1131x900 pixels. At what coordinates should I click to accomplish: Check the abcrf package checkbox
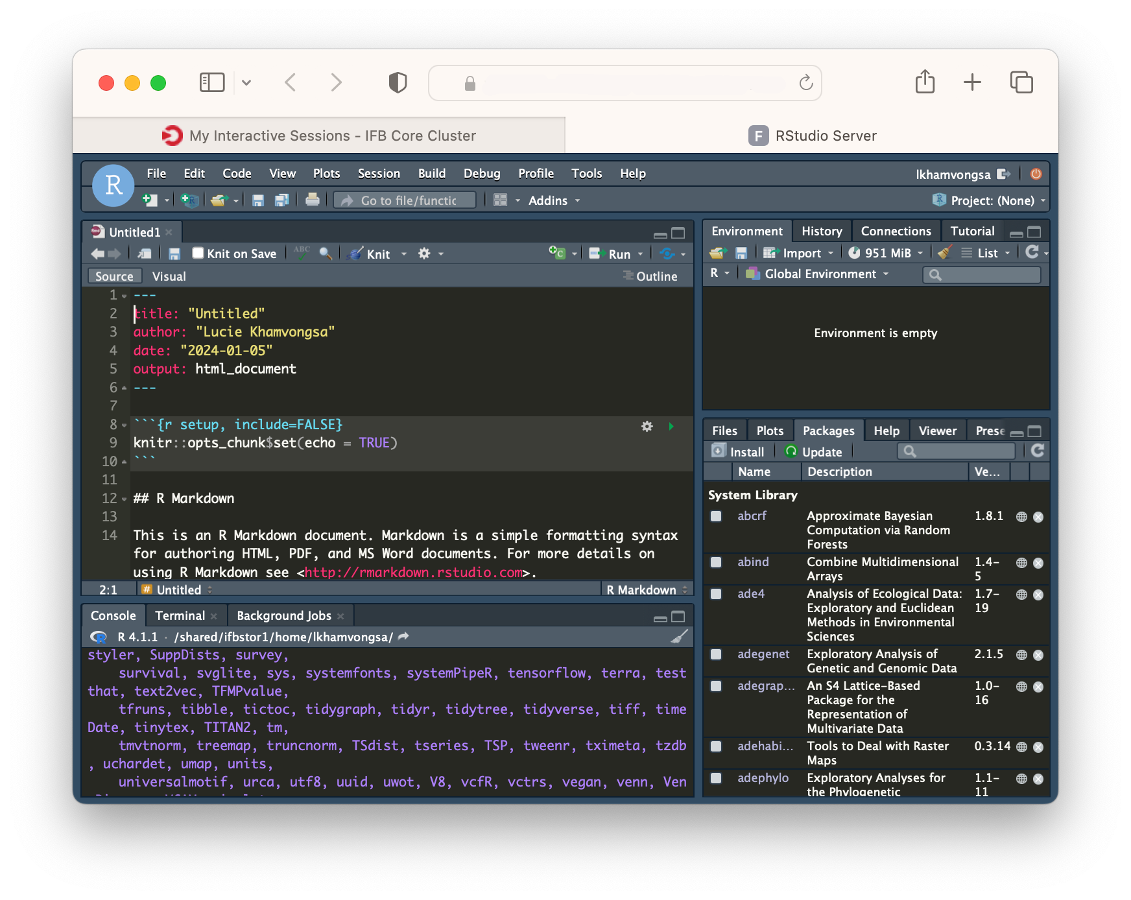[716, 516]
